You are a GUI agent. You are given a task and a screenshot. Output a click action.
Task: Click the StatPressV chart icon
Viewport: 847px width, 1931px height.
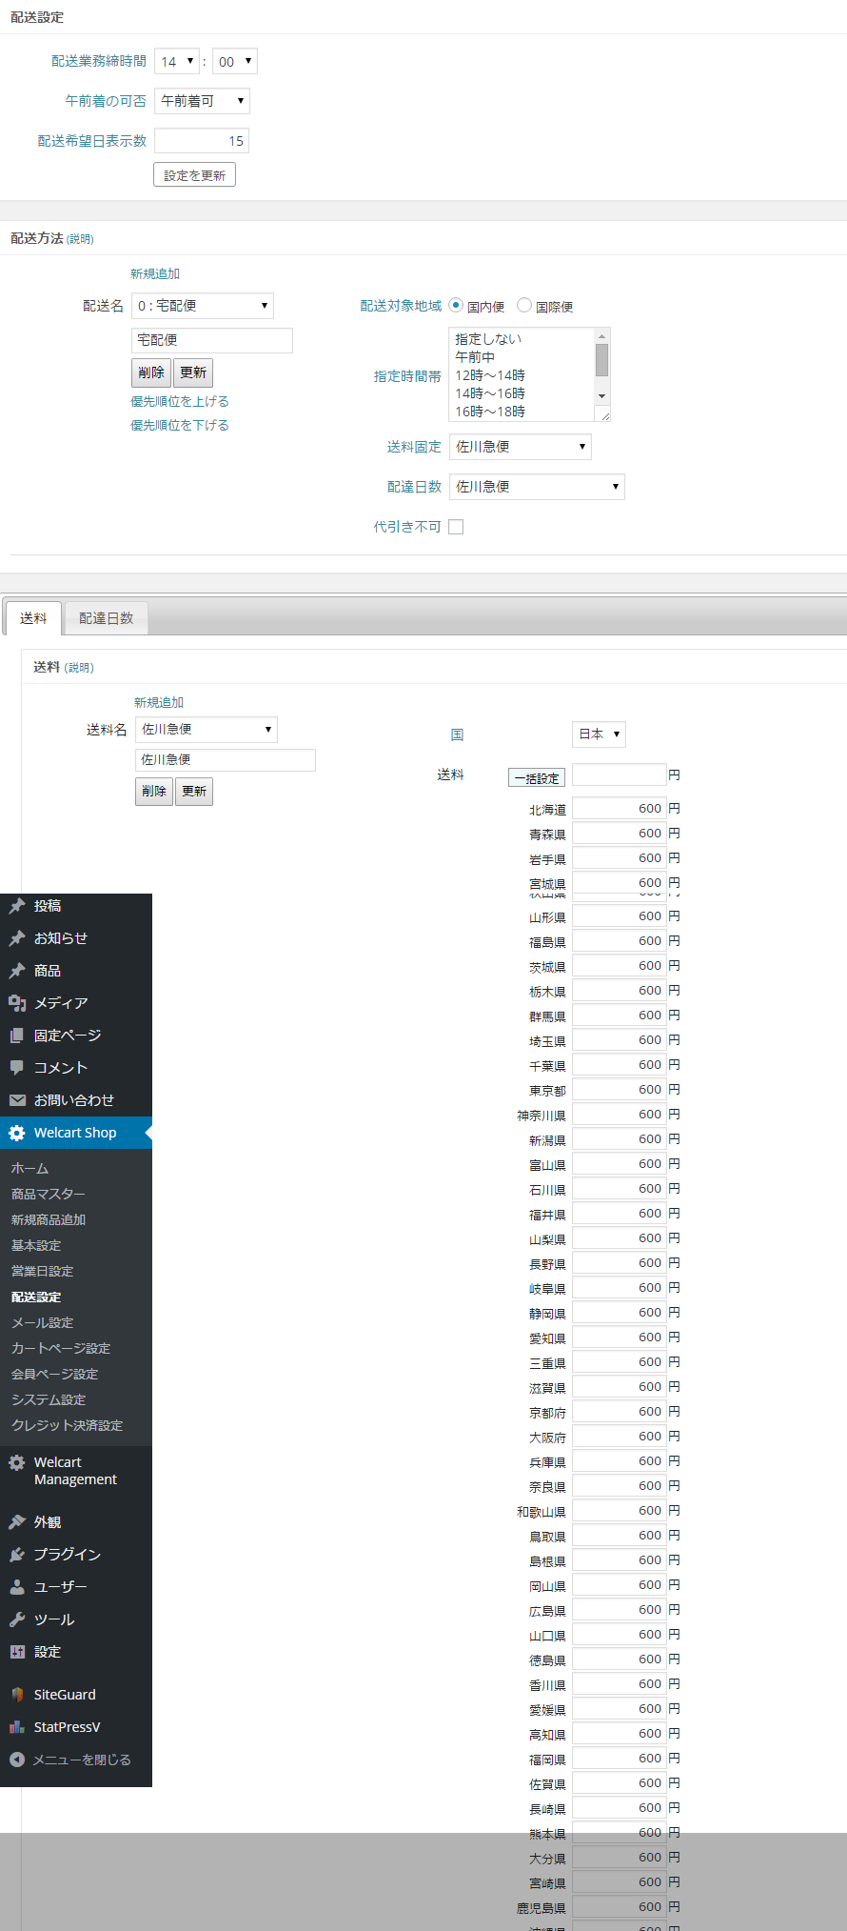[x=17, y=1727]
